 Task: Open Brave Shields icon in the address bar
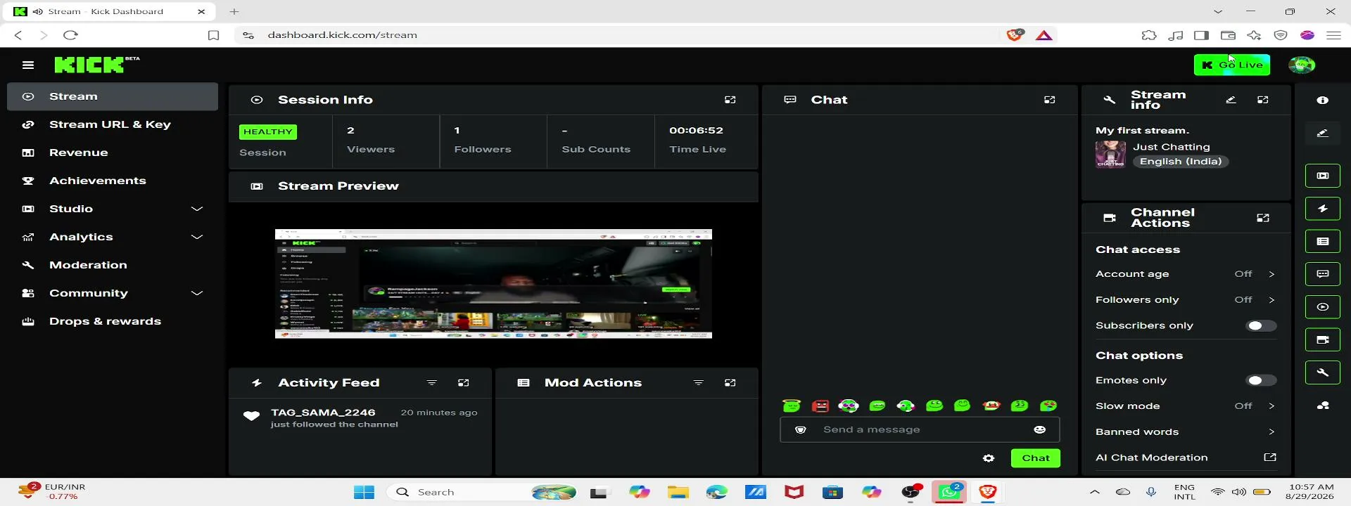[x=1015, y=35]
